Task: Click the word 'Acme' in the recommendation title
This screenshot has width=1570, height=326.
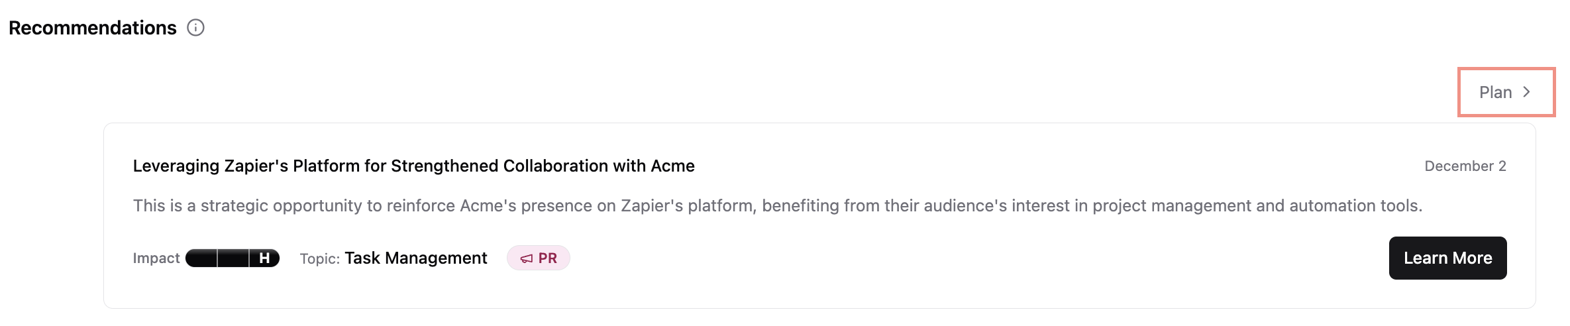Action: (x=672, y=166)
